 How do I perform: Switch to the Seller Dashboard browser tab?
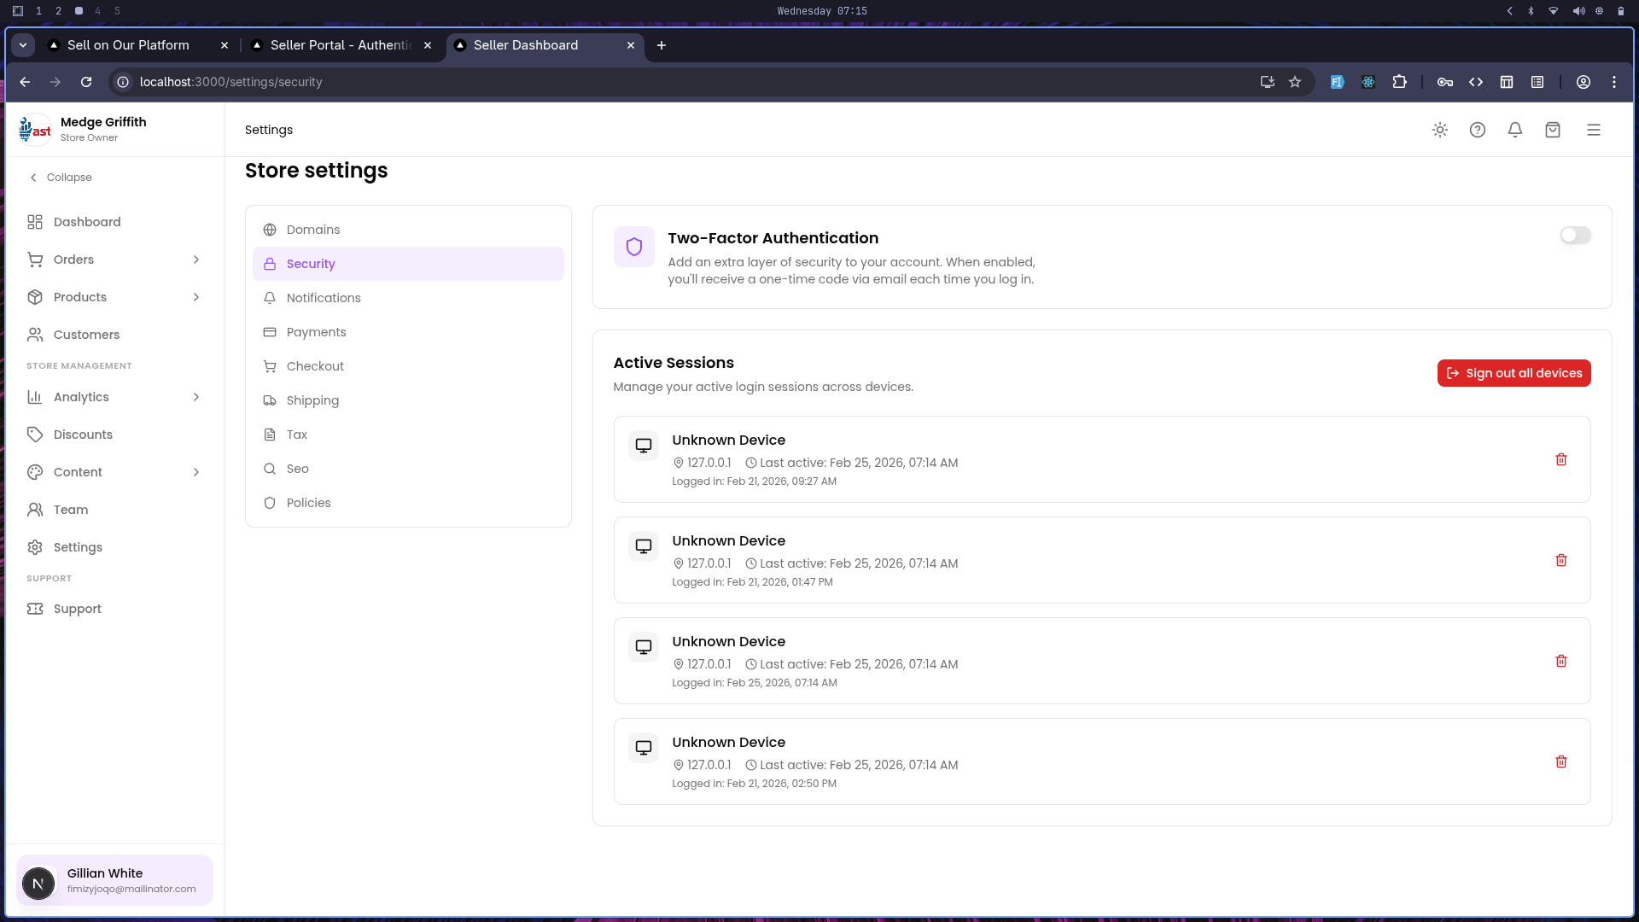(526, 45)
